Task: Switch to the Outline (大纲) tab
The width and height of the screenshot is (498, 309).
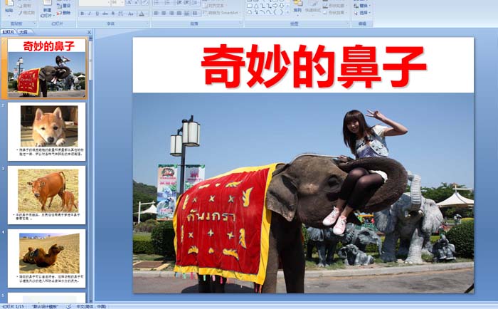Action: click(23, 32)
